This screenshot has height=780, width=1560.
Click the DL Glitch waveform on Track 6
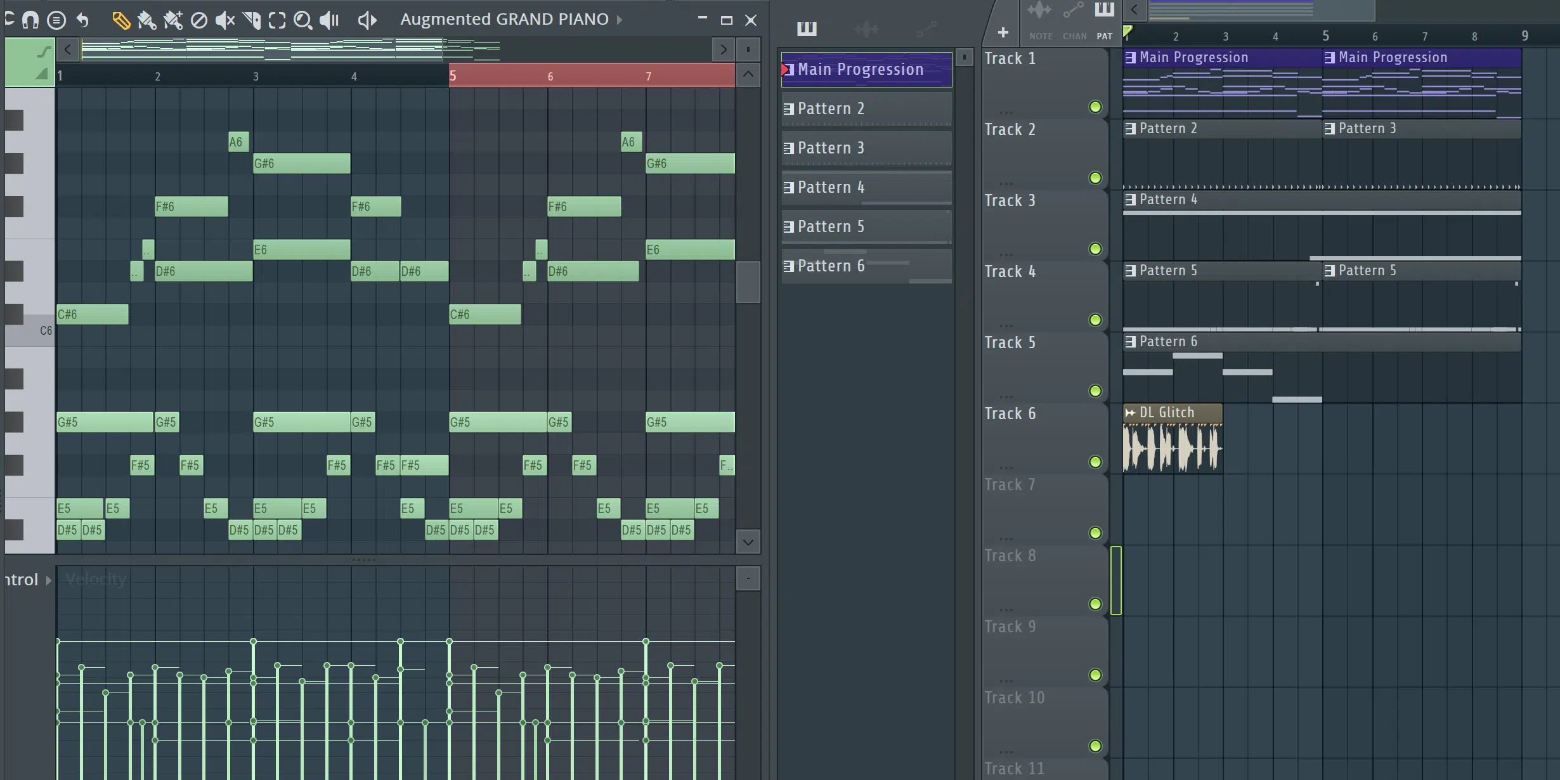[1172, 448]
